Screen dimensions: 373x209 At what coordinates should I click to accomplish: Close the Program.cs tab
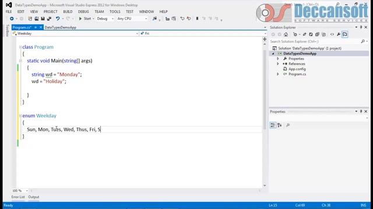[x=41, y=27]
